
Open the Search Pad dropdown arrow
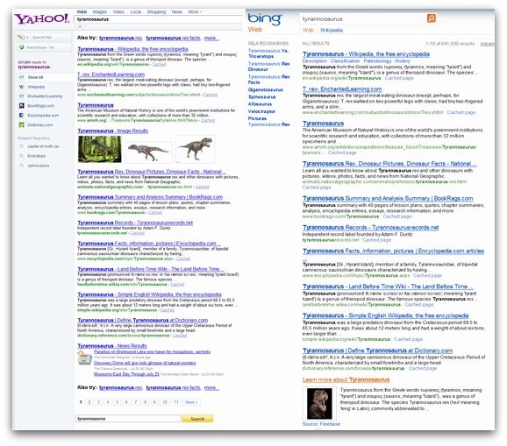coord(27,38)
